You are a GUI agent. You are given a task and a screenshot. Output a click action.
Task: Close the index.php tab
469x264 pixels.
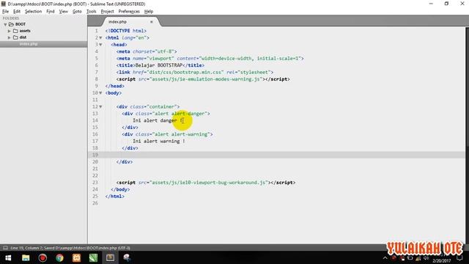click(x=152, y=22)
